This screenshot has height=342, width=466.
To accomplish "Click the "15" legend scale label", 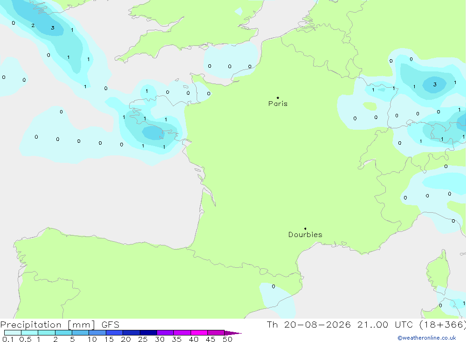I will 109,339.
